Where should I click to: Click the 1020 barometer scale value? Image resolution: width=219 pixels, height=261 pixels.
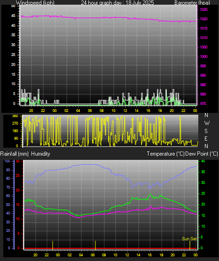click(x=203, y=19)
